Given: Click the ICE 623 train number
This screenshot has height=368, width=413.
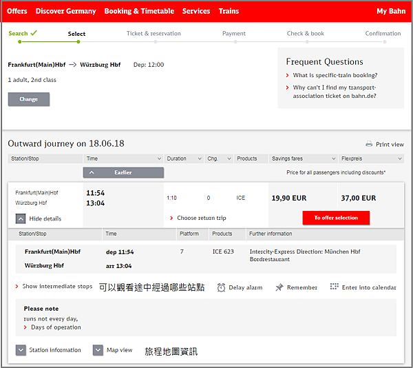Looking at the screenshot, I should (223, 252).
